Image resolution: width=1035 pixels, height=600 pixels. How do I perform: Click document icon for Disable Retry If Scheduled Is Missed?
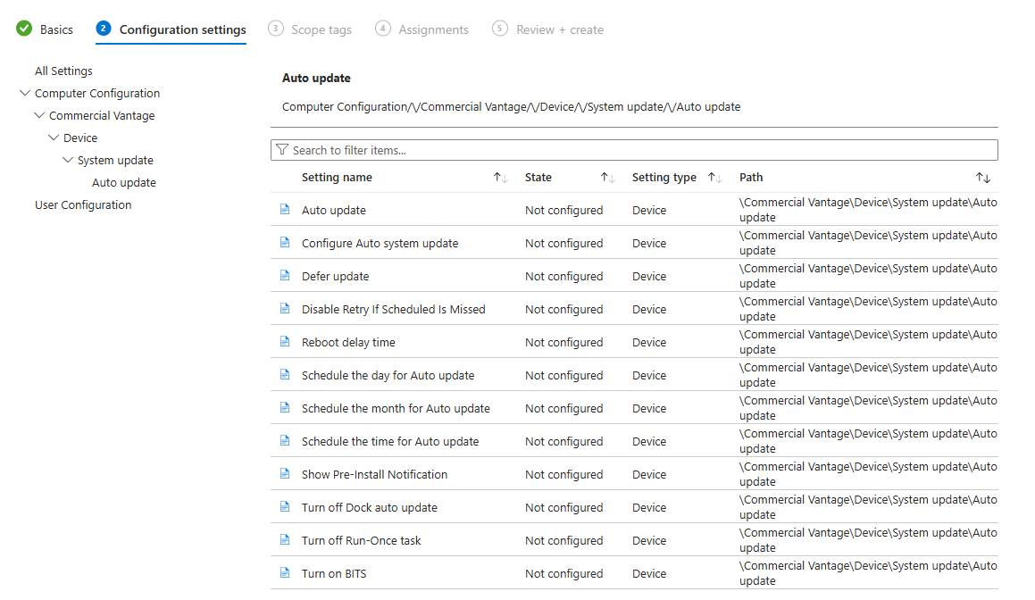coord(285,308)
